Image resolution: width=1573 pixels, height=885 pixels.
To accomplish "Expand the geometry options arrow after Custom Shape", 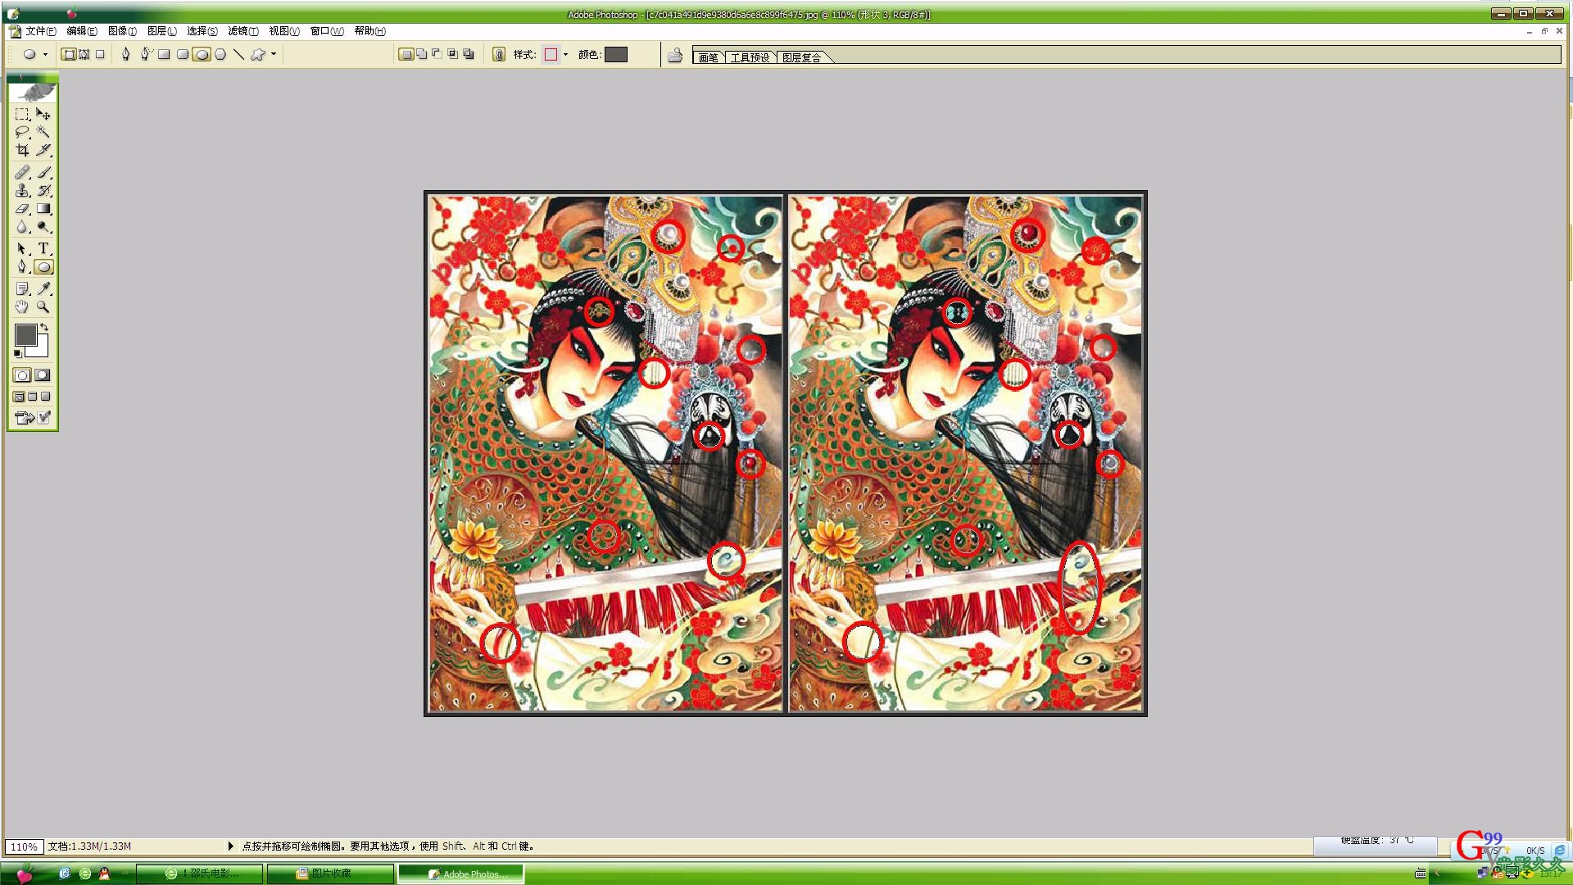I will (x=274, y=54).
